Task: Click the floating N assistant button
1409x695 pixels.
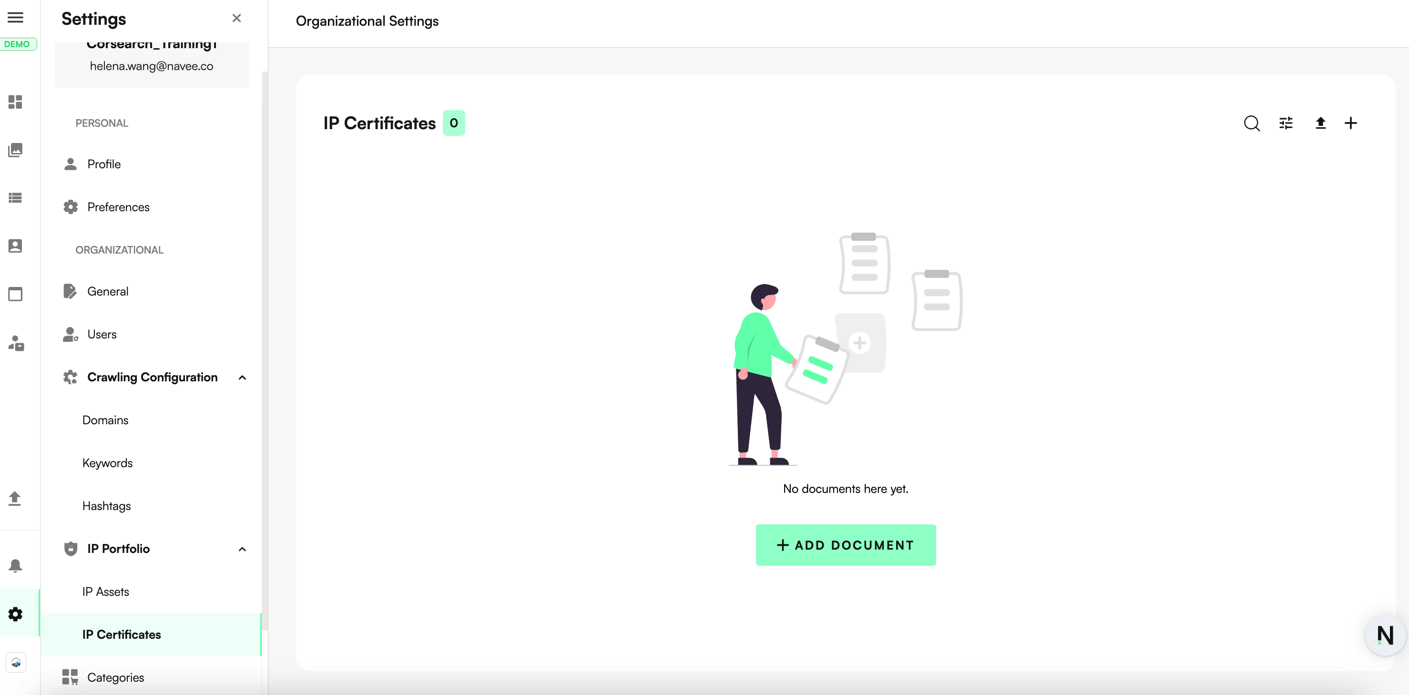Action: [1385, 635]
